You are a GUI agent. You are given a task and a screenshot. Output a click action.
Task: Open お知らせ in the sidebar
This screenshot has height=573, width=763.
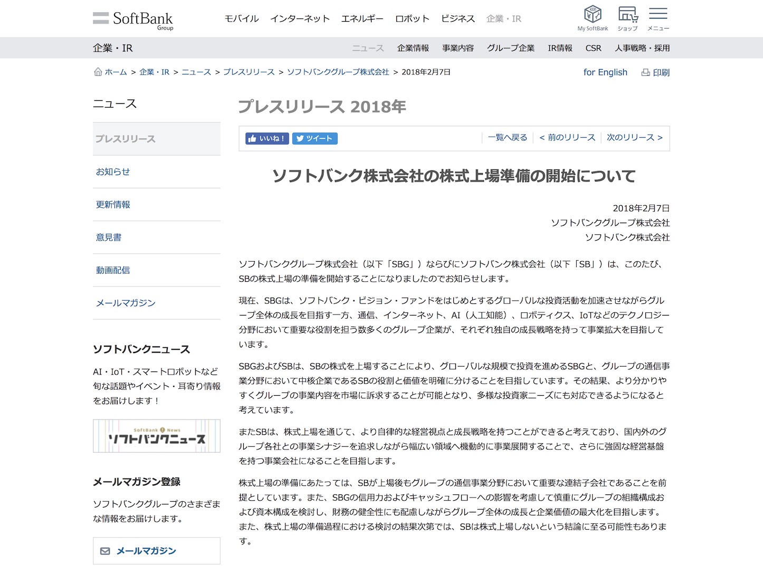113,171
